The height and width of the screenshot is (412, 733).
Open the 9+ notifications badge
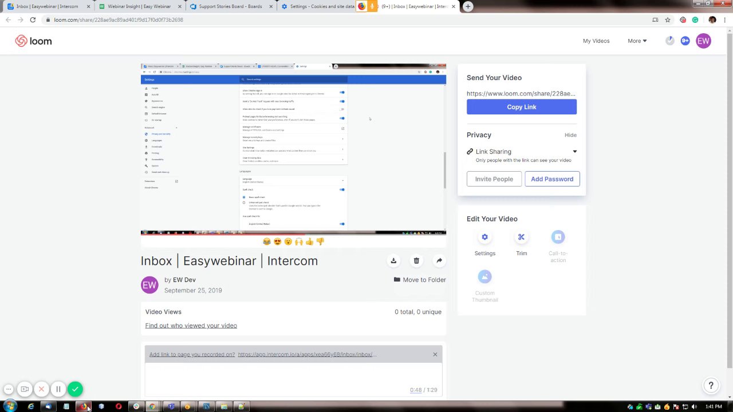[x=685, y=41]
